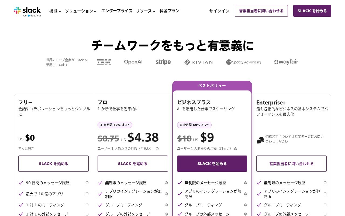
Task: Click the crossed-out $8.75 price
Action: pos(108,139)
